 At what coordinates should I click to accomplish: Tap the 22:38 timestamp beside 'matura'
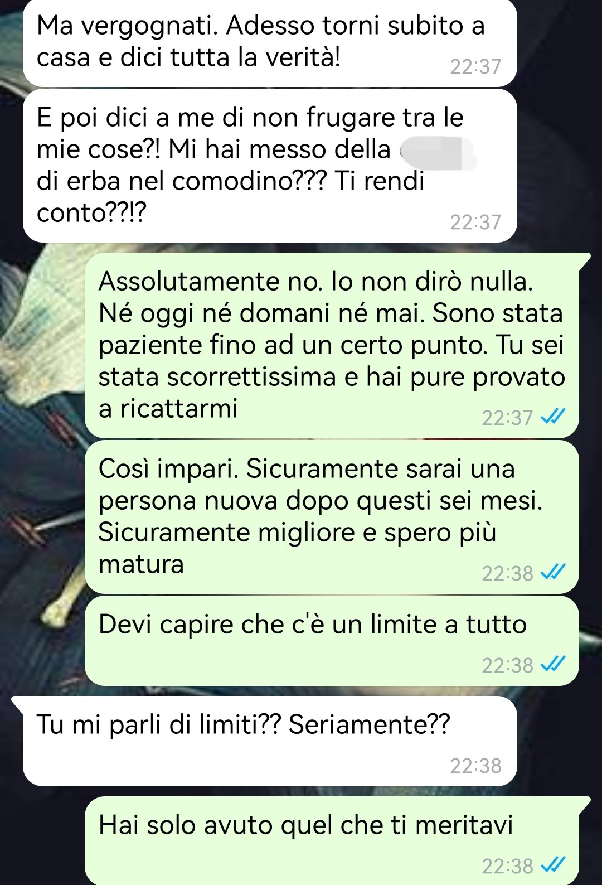click(x=507, y=573)
